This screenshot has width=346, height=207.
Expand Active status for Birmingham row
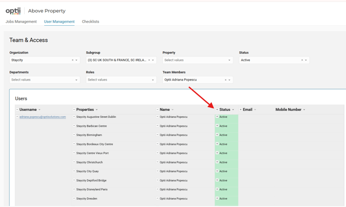coord(217,135)
